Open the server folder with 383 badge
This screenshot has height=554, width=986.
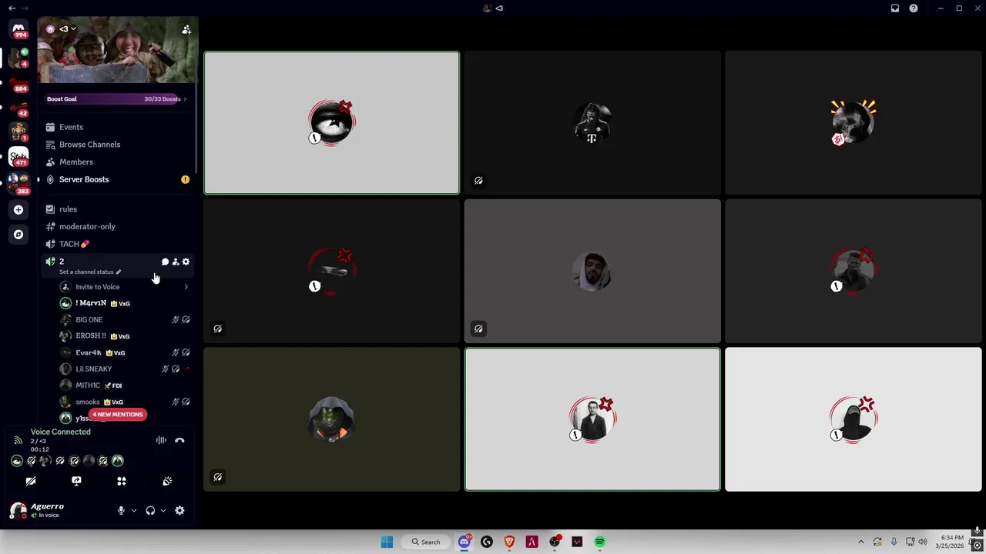[18, 183]
